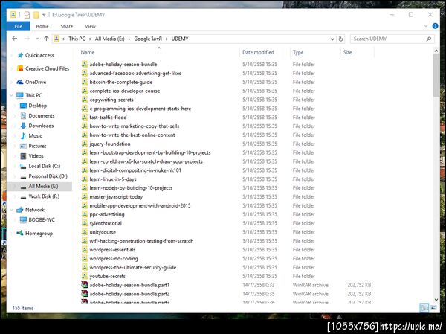Screen dimensions: 446x334
Task: Open Help with the blue question mark icon
Action: click(x=435, y=26)
